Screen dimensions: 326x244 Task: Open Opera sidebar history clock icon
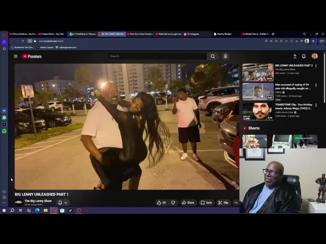pyautogui.click(x=4, y=197)
